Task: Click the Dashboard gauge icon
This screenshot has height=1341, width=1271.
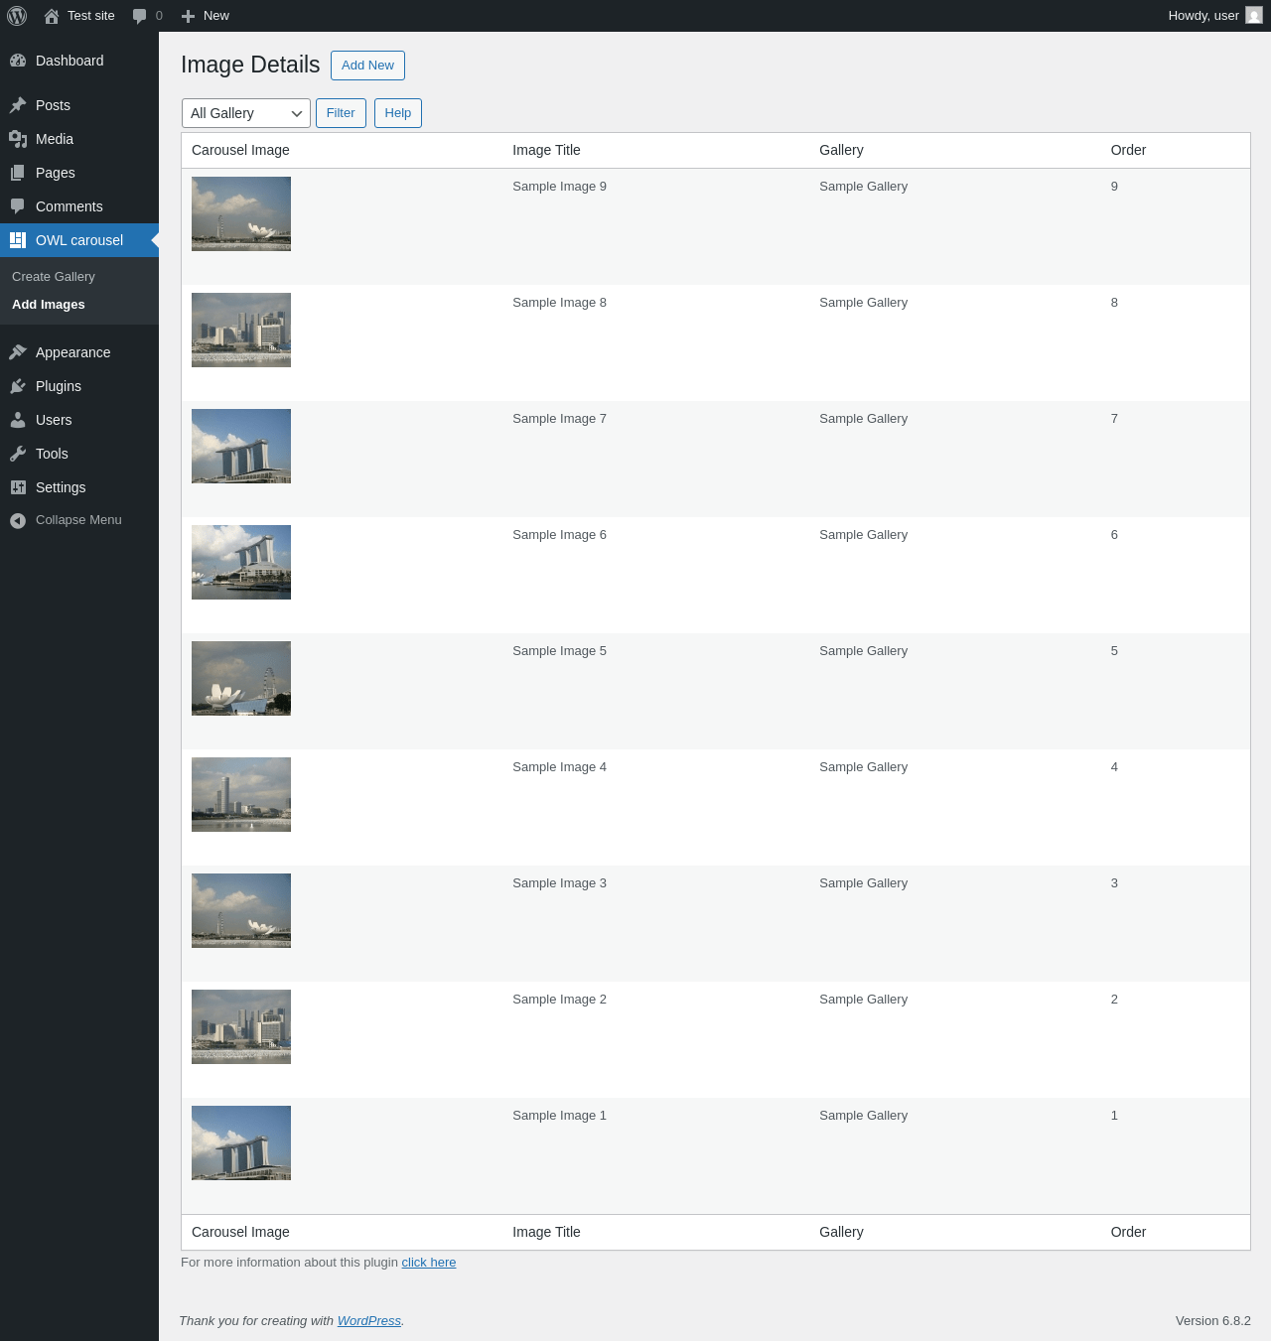Action: tap(18, 61)
